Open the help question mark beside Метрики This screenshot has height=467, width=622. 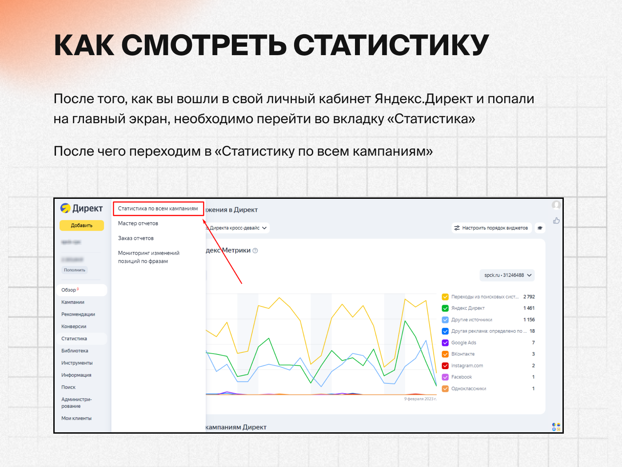click(255, 250)
